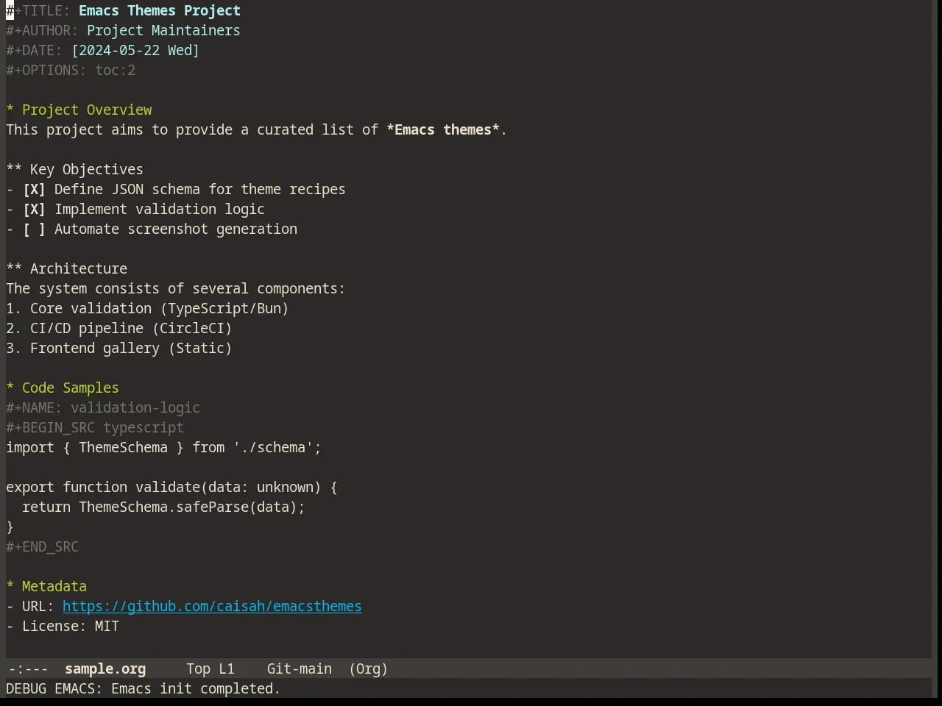Click the 'Project Maintainers' author value

click(x=163, y=30)
